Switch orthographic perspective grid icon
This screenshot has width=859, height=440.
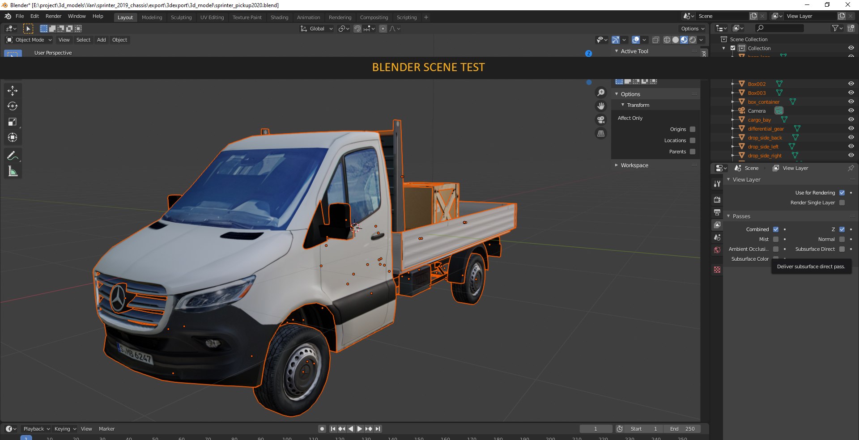[601, 134]
